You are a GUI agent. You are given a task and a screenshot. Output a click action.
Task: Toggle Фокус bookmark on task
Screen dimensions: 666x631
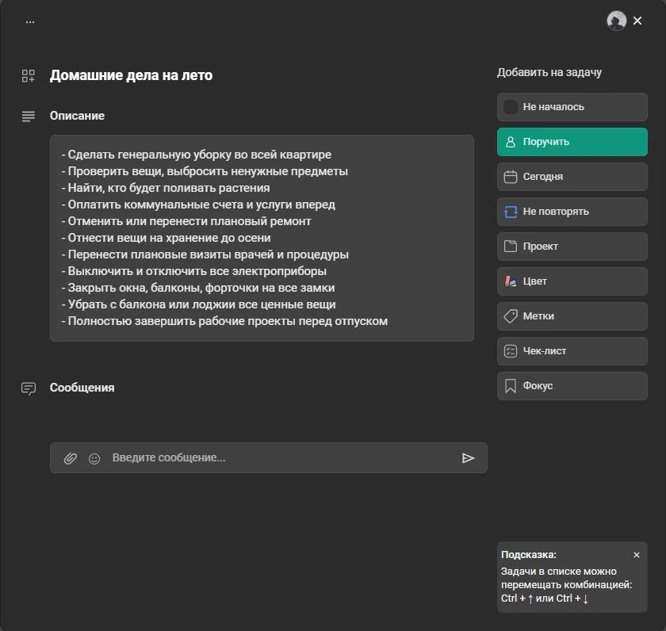pyautogui.click(x=572, y=386)
